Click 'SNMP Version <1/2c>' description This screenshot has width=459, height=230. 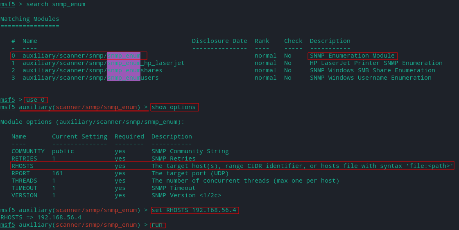tap(186, 195)
